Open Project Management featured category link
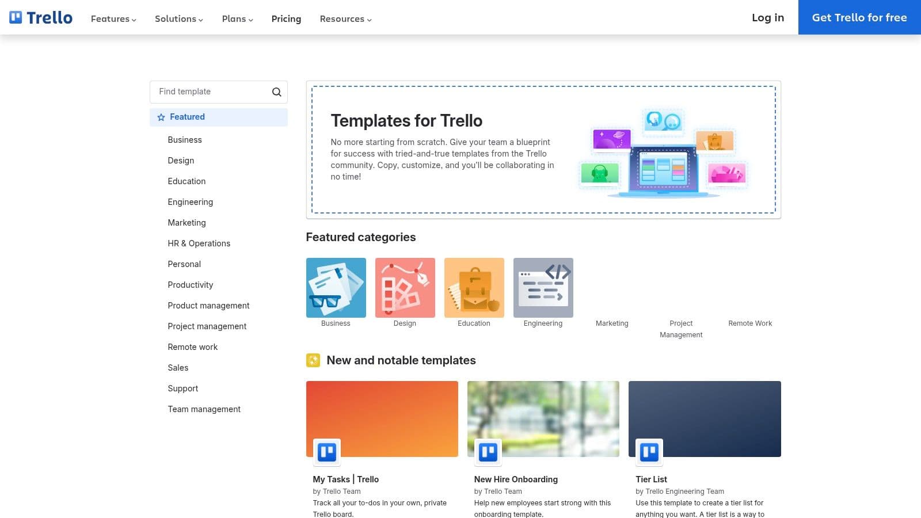This screenshot has width=921, height=518. (681, 329)
